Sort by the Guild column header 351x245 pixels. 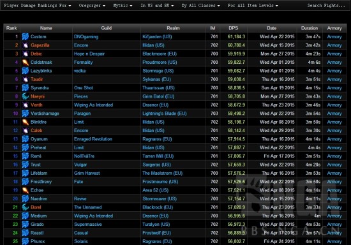107,28
